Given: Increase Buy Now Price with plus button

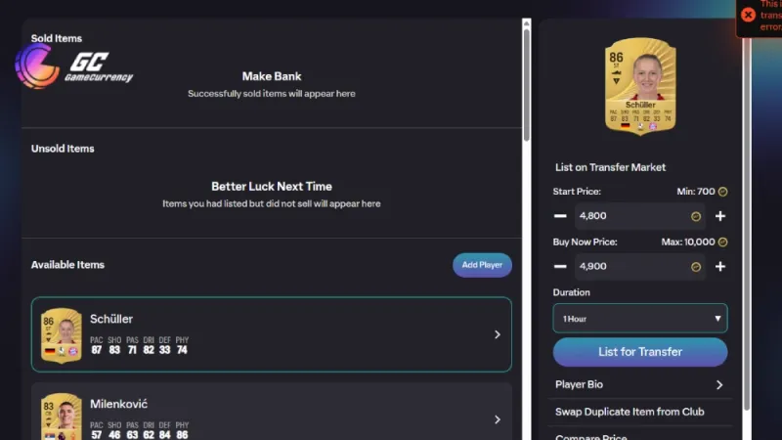Looking at the screenshot, I should coord(720,266).
